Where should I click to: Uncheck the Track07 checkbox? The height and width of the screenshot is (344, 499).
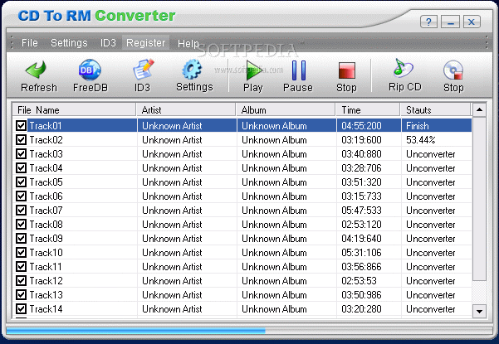coord(21,210)
